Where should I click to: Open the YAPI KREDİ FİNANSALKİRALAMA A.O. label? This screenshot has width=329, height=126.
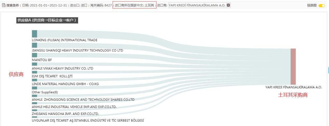point(293,87)
